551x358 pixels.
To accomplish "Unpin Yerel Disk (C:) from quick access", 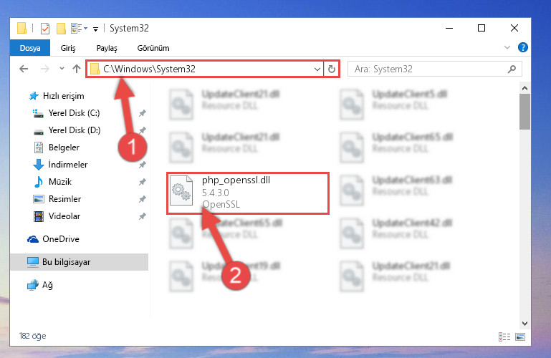I will [x=143, y=113].
